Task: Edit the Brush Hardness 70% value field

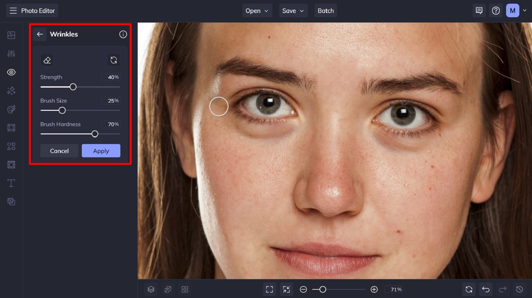Action: 111,124
